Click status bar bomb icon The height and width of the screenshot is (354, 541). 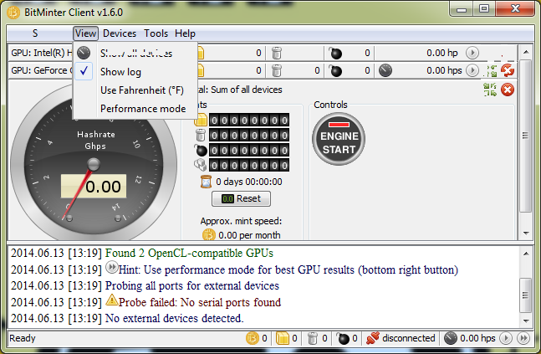[x=343, y=338]
